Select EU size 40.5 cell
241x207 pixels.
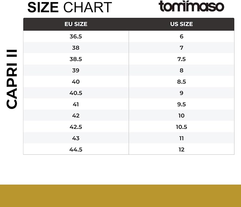[x=76, y=93]
